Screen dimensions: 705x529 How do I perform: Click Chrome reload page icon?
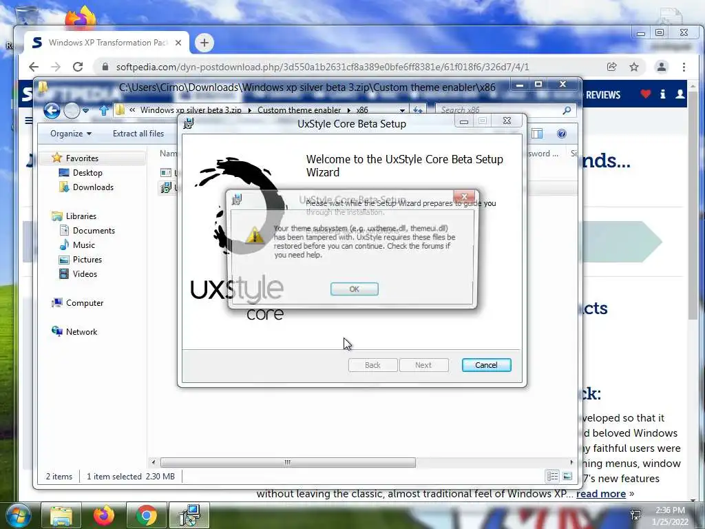pyautogui.click(x=78, y=67)
